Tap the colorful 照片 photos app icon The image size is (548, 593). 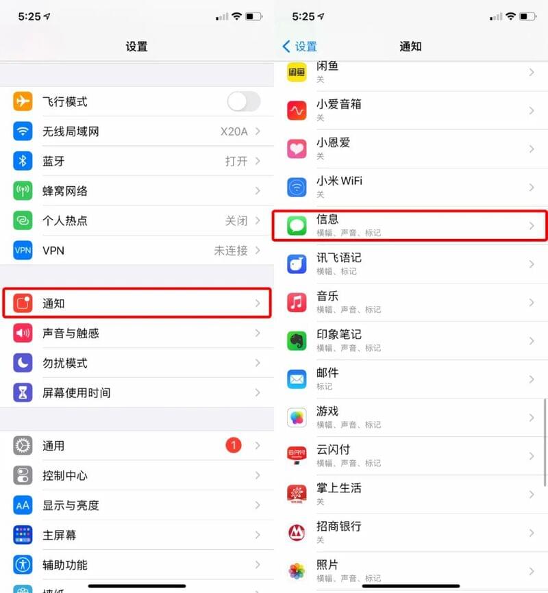pos(297,571)
